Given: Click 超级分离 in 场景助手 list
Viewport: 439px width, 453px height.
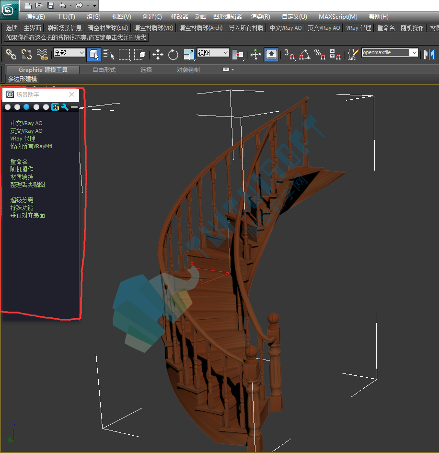Looking at the screenshot, I should tap(22, 200).
